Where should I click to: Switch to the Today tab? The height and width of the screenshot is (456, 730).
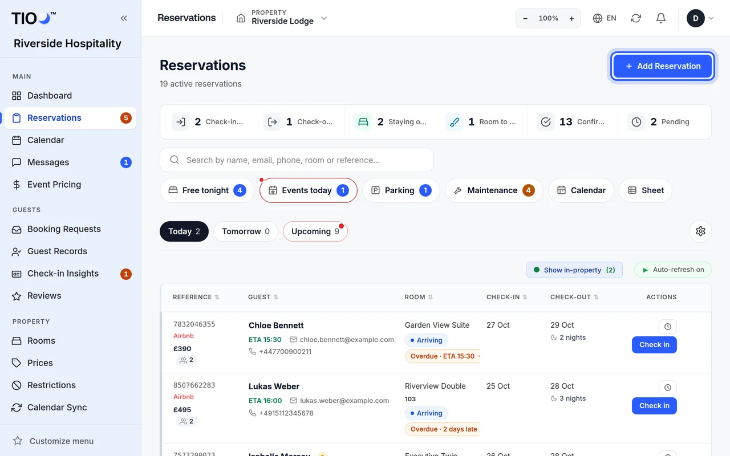tap(184, 231)
